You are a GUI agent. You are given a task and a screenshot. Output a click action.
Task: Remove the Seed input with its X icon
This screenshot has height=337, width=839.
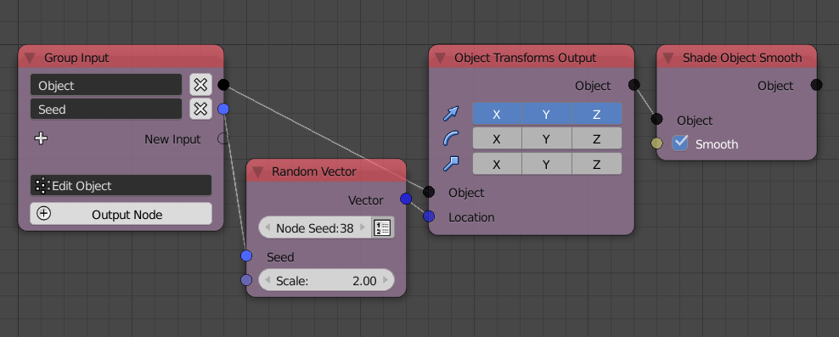(200, 110)
